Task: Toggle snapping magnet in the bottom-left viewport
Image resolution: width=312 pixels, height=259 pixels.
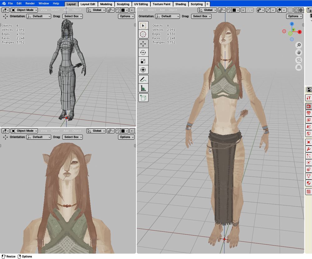Action: pos(118,131)
